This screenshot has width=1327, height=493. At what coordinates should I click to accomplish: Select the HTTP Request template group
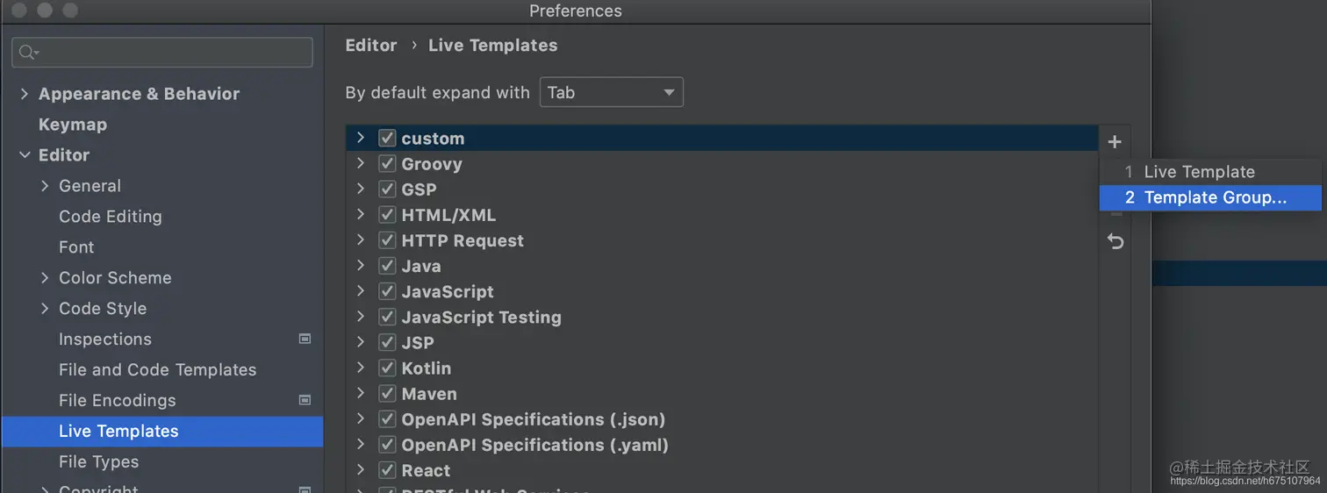pyautogui.click(x=462, y=240)
